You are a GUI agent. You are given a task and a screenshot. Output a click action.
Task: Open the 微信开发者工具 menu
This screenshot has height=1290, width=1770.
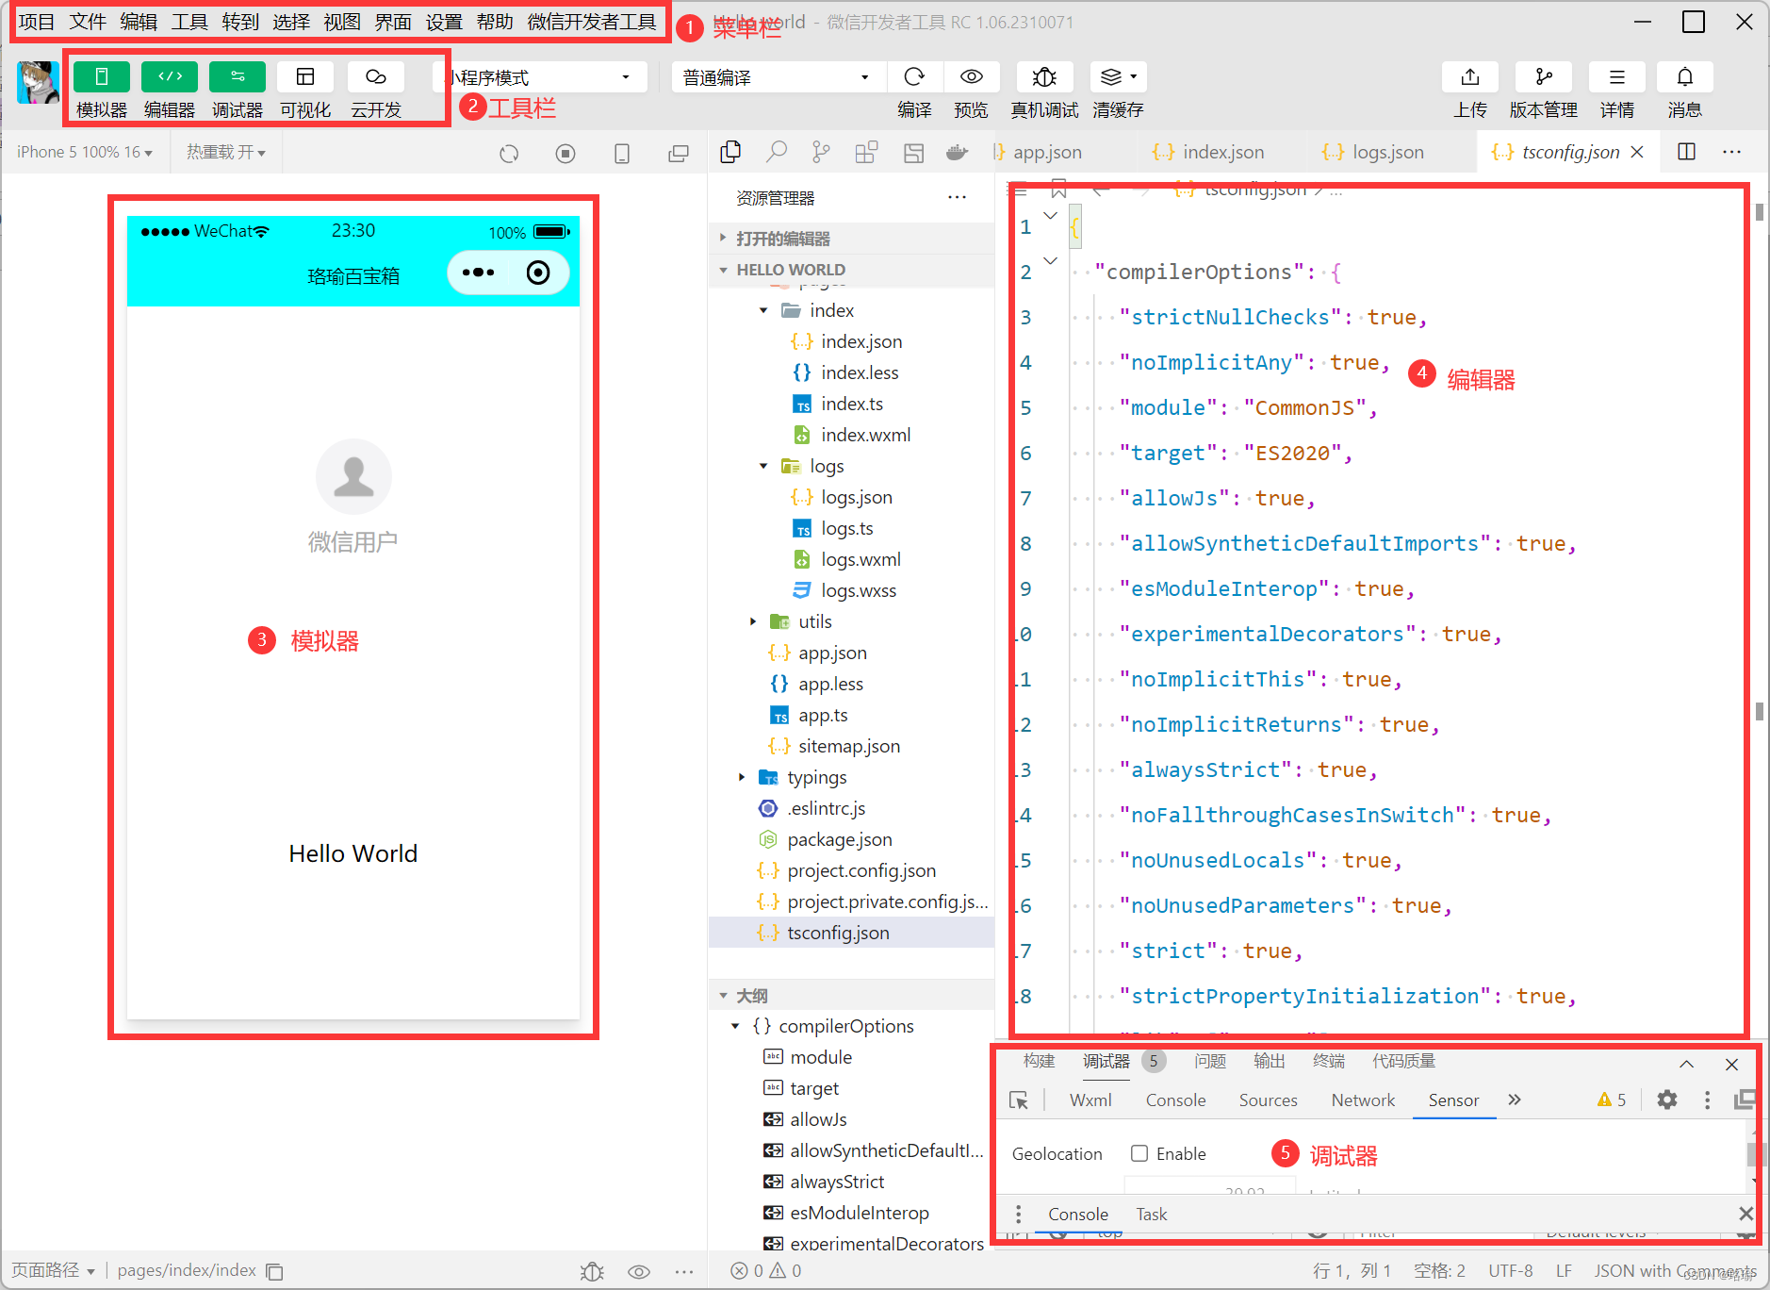point(592,22)
